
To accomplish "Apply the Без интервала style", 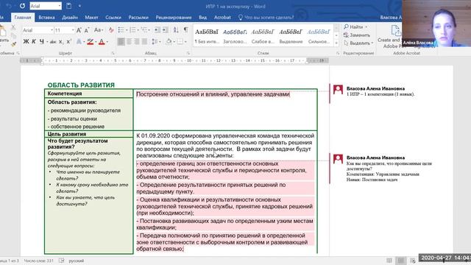I will 207,36.
